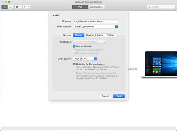The height and width of the screenshot is (131, 177).
Task: Open the Devices & Audio tab
Action: (94, 35)
